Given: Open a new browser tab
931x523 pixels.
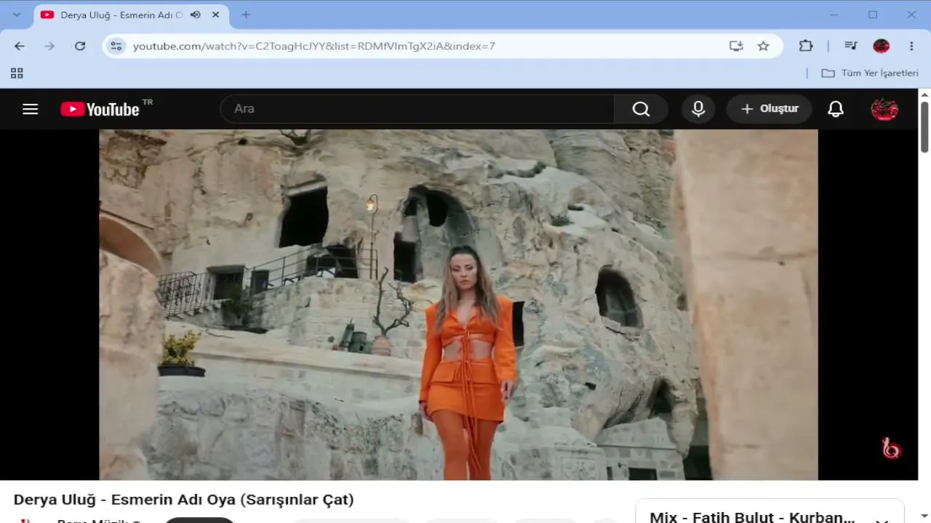Looking at the screenshot, I should pos(246,15).
